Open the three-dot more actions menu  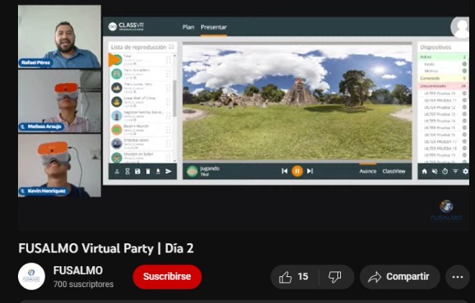click(x=457, y=277)
